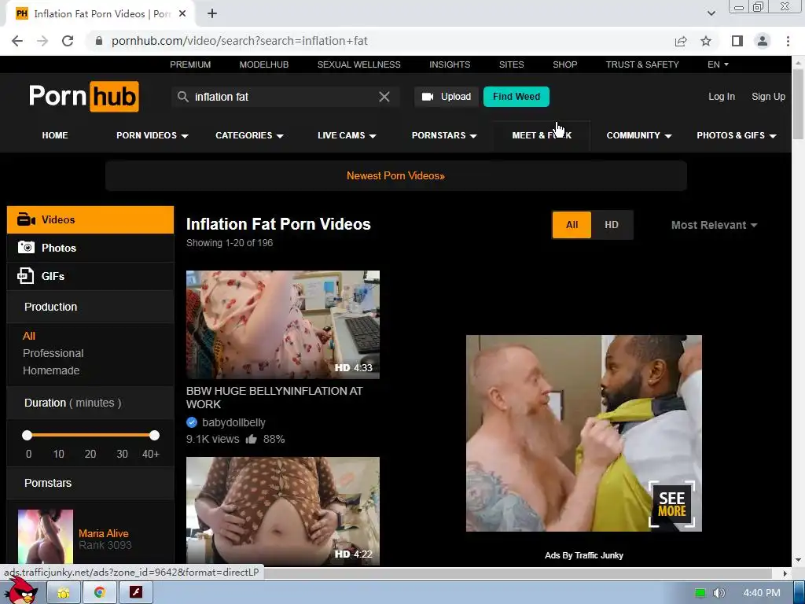
Task: Click the Log In link
Action: [722, 97]
